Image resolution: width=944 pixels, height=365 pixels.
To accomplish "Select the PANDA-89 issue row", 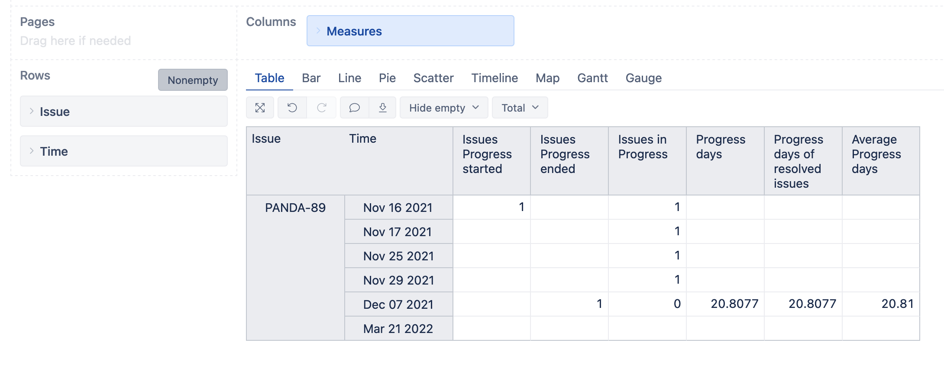I will [295, 208].
